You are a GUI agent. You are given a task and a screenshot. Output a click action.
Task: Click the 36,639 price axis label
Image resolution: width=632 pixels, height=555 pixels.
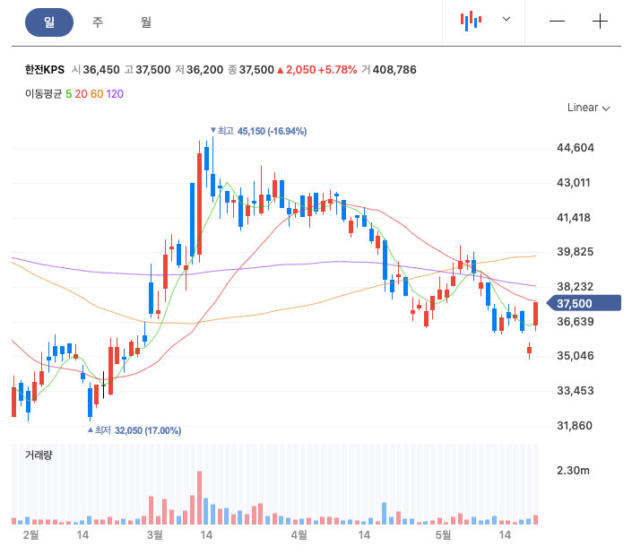pos(576,322)
